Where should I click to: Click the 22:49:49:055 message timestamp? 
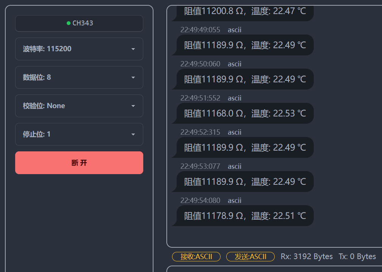coord(200,30)
